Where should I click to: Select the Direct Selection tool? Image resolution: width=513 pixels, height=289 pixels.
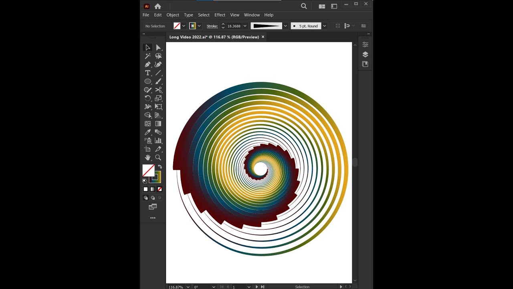158,47
